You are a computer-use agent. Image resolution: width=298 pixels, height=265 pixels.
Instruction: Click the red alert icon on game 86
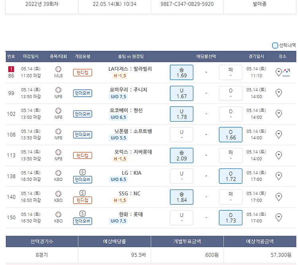click(11, 69)
